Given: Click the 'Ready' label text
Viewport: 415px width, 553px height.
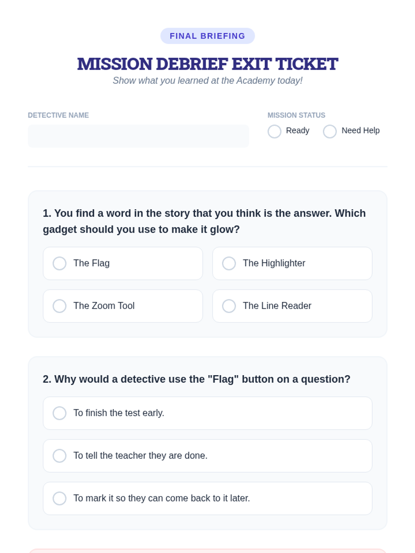Looking at the screenshot, I should tap(297, 130).
